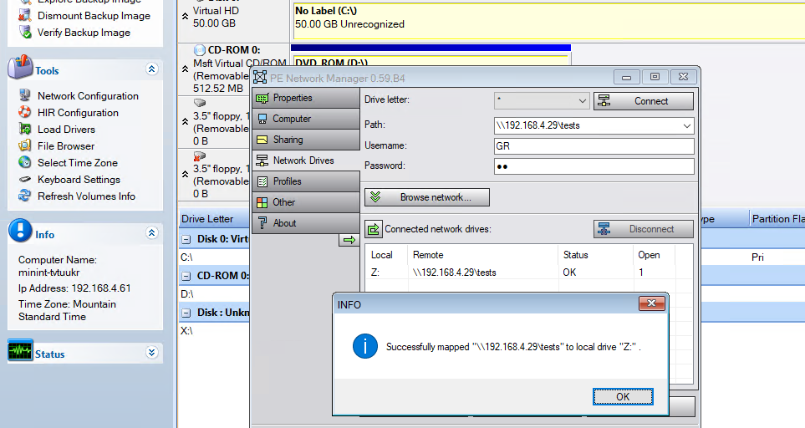Switch to the Properties tab
Image resolution: width=805 pixels, height=428 pixels.
click(x=306, y=98)
